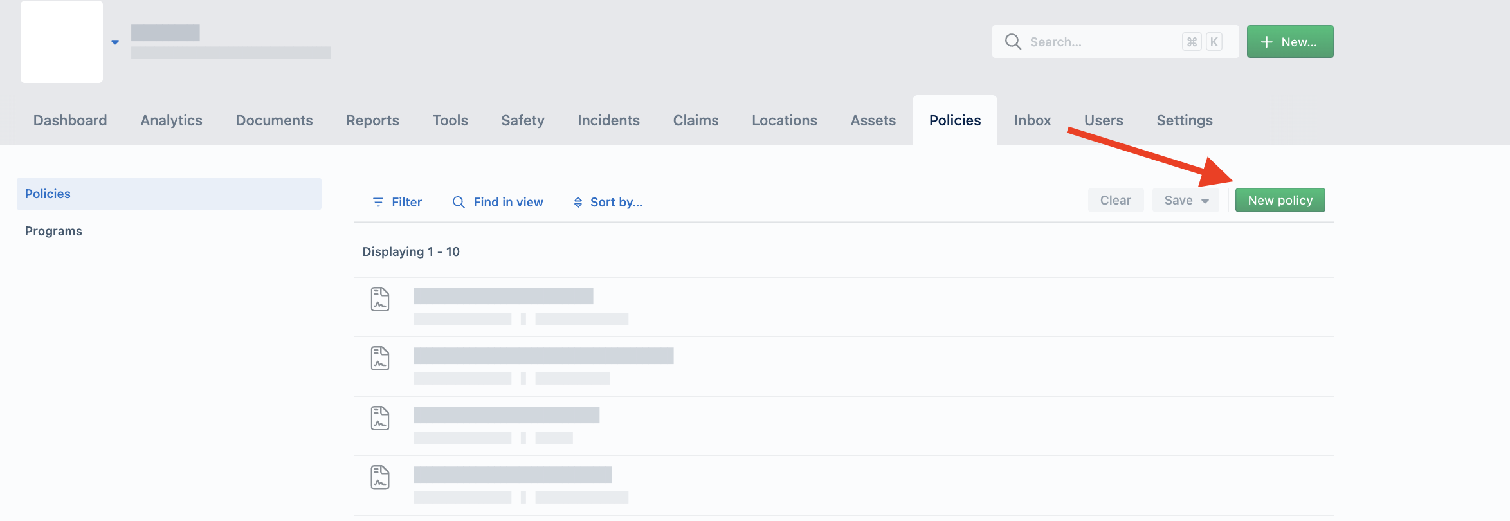Click Find in view
Screen dimensions: 1510x521
pyautogui.click(x=498, y=202)
